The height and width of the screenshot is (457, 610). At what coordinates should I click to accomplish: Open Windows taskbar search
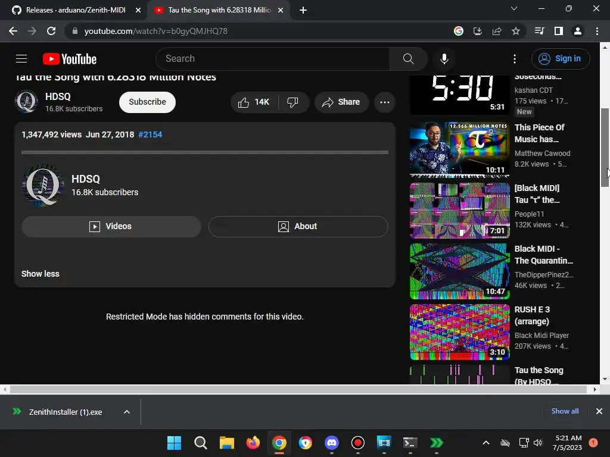pyautogui.click(x=200, y=443)
